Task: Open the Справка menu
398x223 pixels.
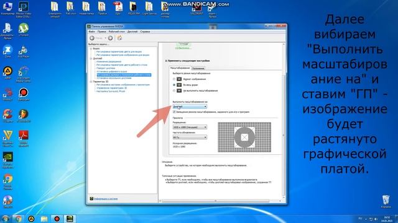Action: coord(145,32)
